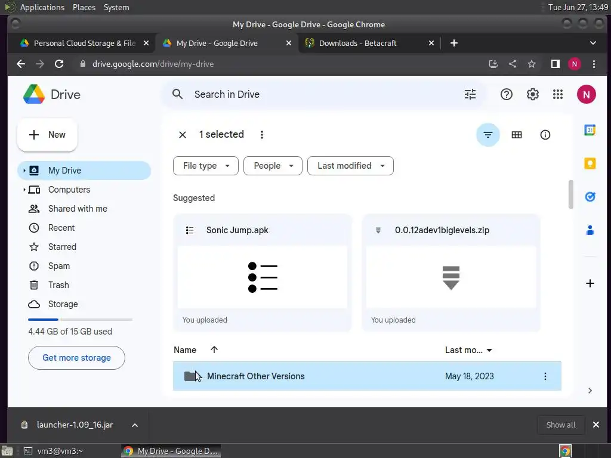This screenshot has height=458, width=611.
Task: Open the Support help icon
Action: coord(506,94)
